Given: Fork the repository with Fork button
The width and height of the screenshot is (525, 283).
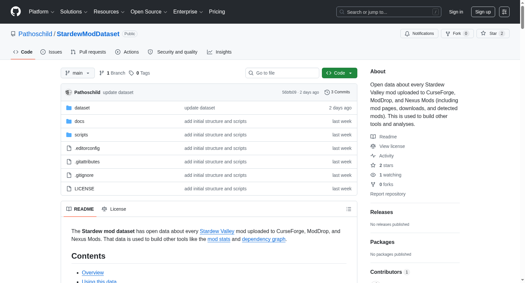Looking at the screenshot, I should (x=457, y=34).
